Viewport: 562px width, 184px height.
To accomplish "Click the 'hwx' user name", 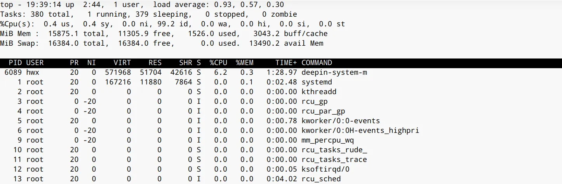I will click(33, 72).
